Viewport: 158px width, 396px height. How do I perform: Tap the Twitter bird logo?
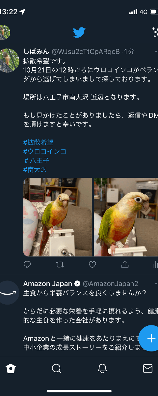[x=79, y=32]
